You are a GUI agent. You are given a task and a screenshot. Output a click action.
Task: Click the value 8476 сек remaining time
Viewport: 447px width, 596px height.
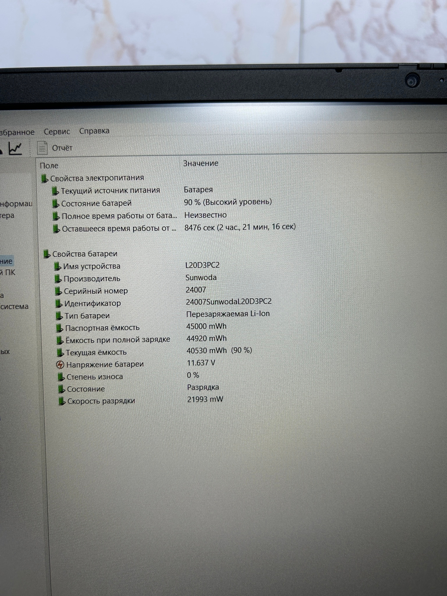[x=240, y=227]
